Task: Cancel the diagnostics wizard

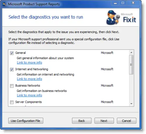Action: pyautogui.click(x=126, y=121)
